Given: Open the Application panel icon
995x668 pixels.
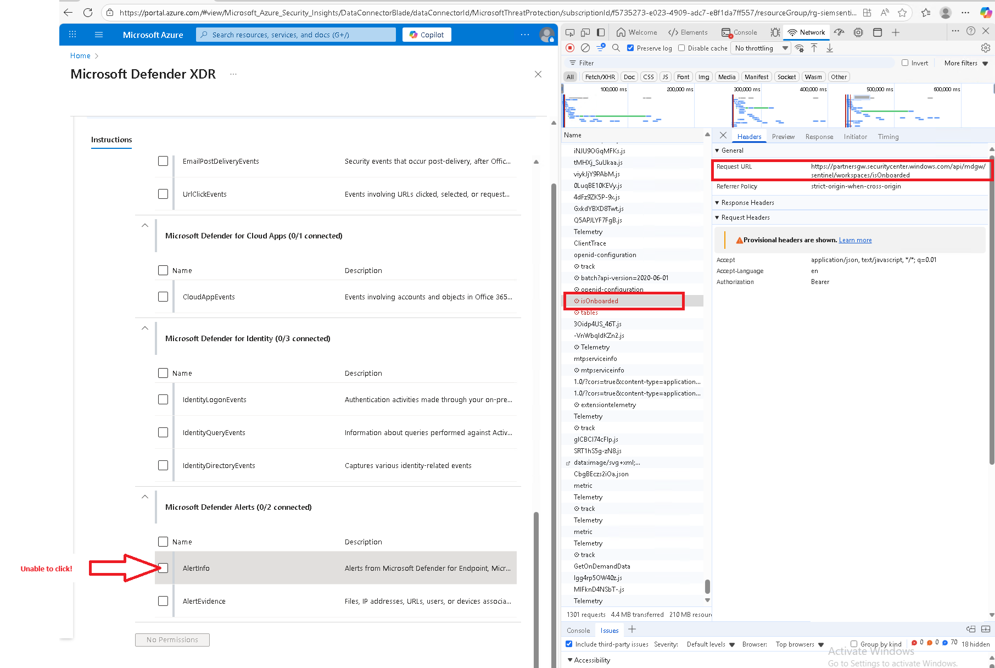Looking at the screenshot, I should coord(877,32).
